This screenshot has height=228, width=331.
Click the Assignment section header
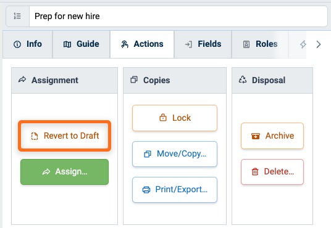tap(65, 81)
